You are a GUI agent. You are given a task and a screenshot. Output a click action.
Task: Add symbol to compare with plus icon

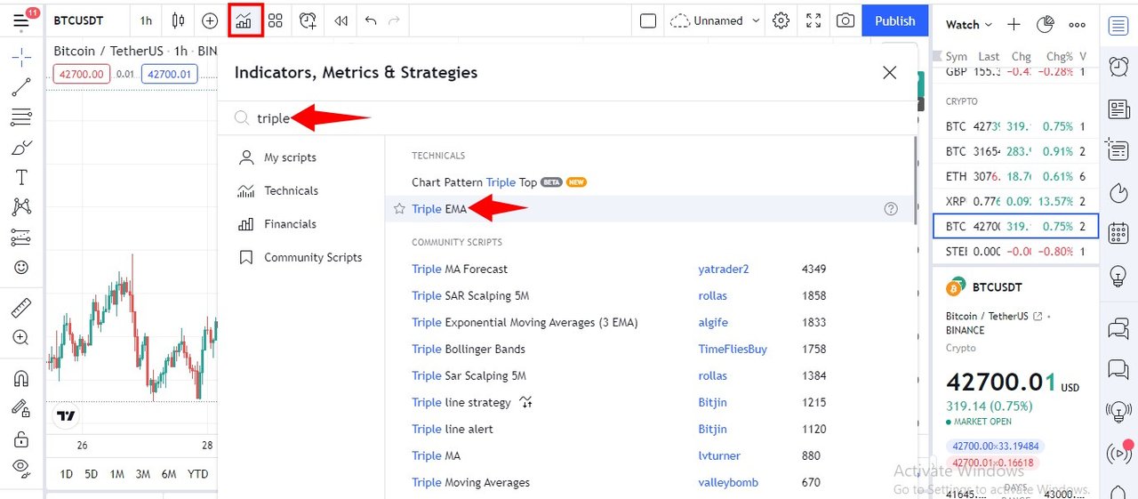tap(210, 20)
